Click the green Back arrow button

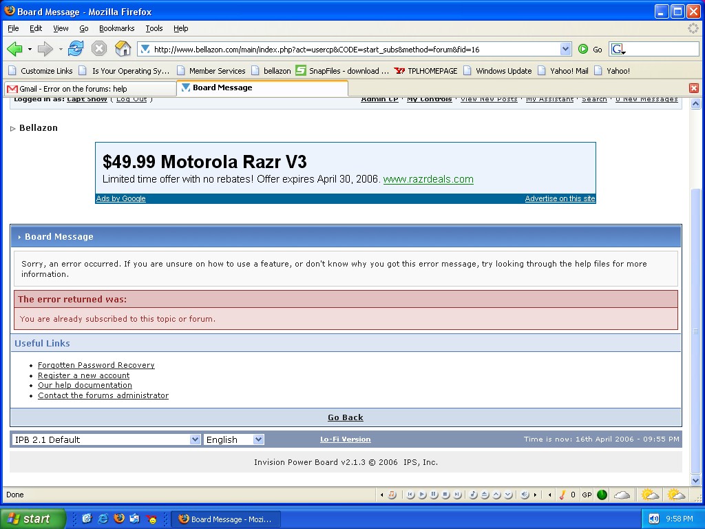(14, 49)
